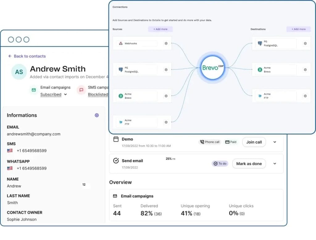Image resolution: width=316 pixels, height=240 pixels.
Task: Click the Sent count 44
Action: click(x=117, y=213)
